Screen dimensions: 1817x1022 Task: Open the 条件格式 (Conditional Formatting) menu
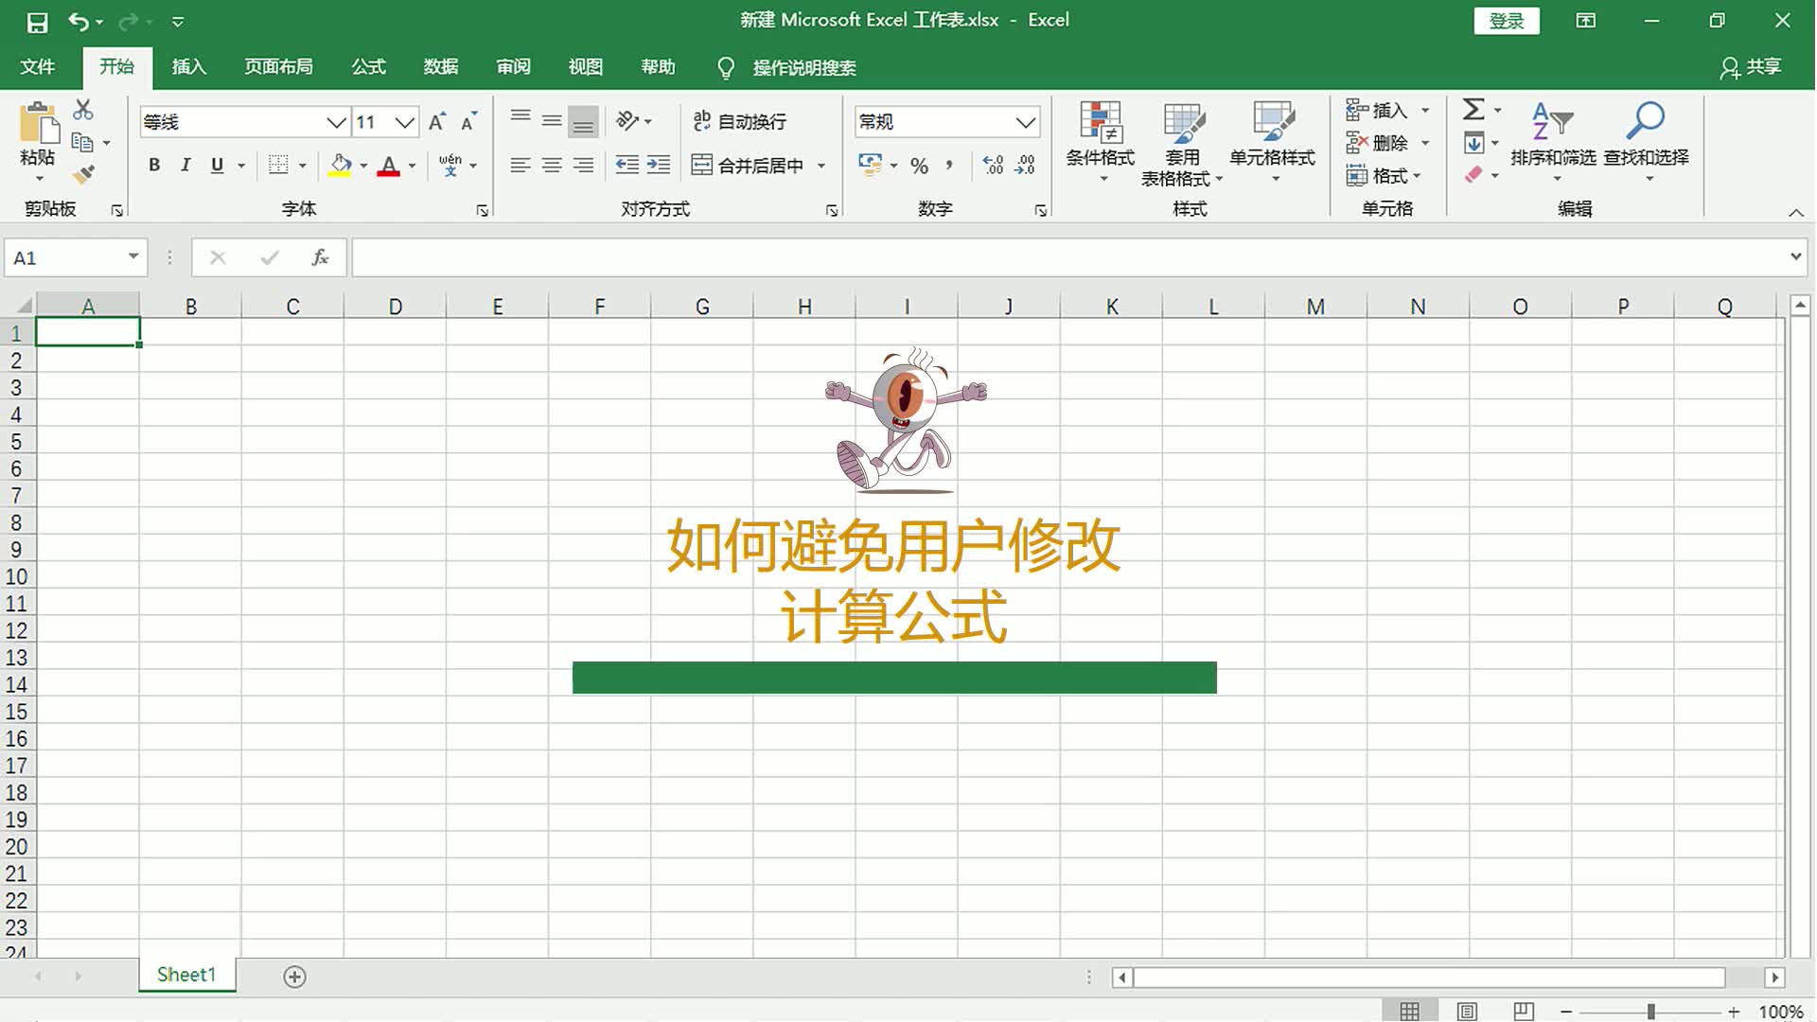pyautogui.click(x=1101, y=142)
